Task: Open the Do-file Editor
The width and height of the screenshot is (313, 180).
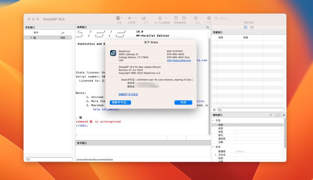Action: [160, 18]
